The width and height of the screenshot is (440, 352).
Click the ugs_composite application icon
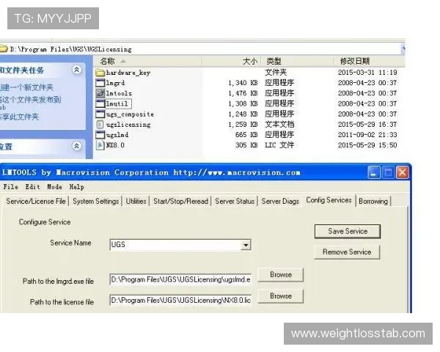(x=100, y=114)
